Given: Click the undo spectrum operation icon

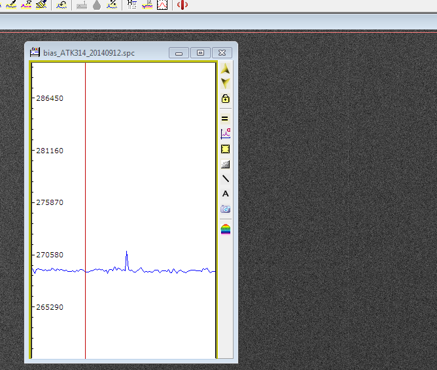Looking at the screenshot, I should pos(61,5).
